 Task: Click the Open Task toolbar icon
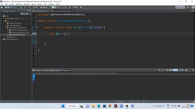tap(44, 7)
